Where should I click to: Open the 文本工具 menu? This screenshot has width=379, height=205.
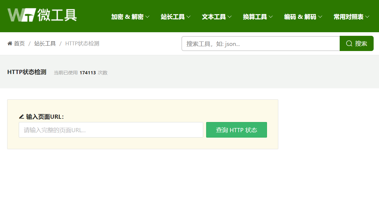(217, 17)
